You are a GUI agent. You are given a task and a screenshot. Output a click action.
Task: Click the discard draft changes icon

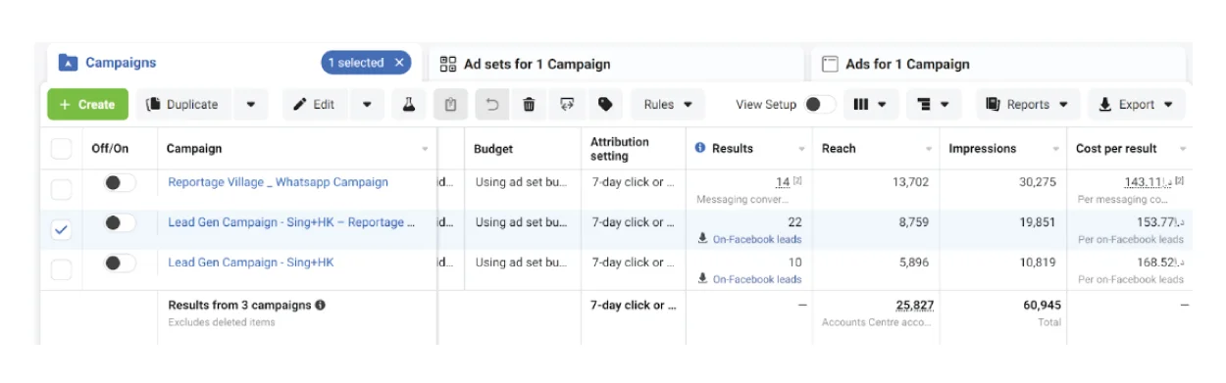tap(567, 105)
